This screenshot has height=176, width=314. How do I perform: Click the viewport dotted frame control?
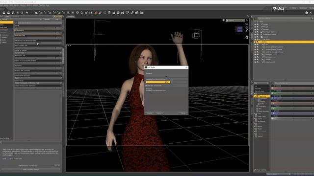[x=247, y=34]
